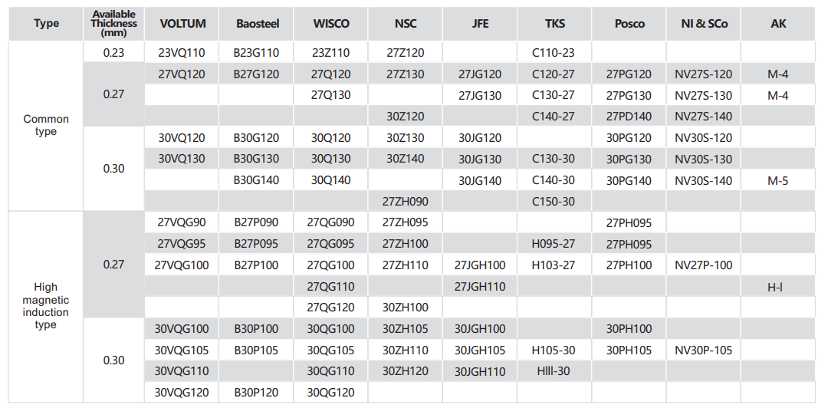Viewport: 828px width, 408px height.
Task: Select the H103-27 TKS cell
Action: [x=553, y=265]
